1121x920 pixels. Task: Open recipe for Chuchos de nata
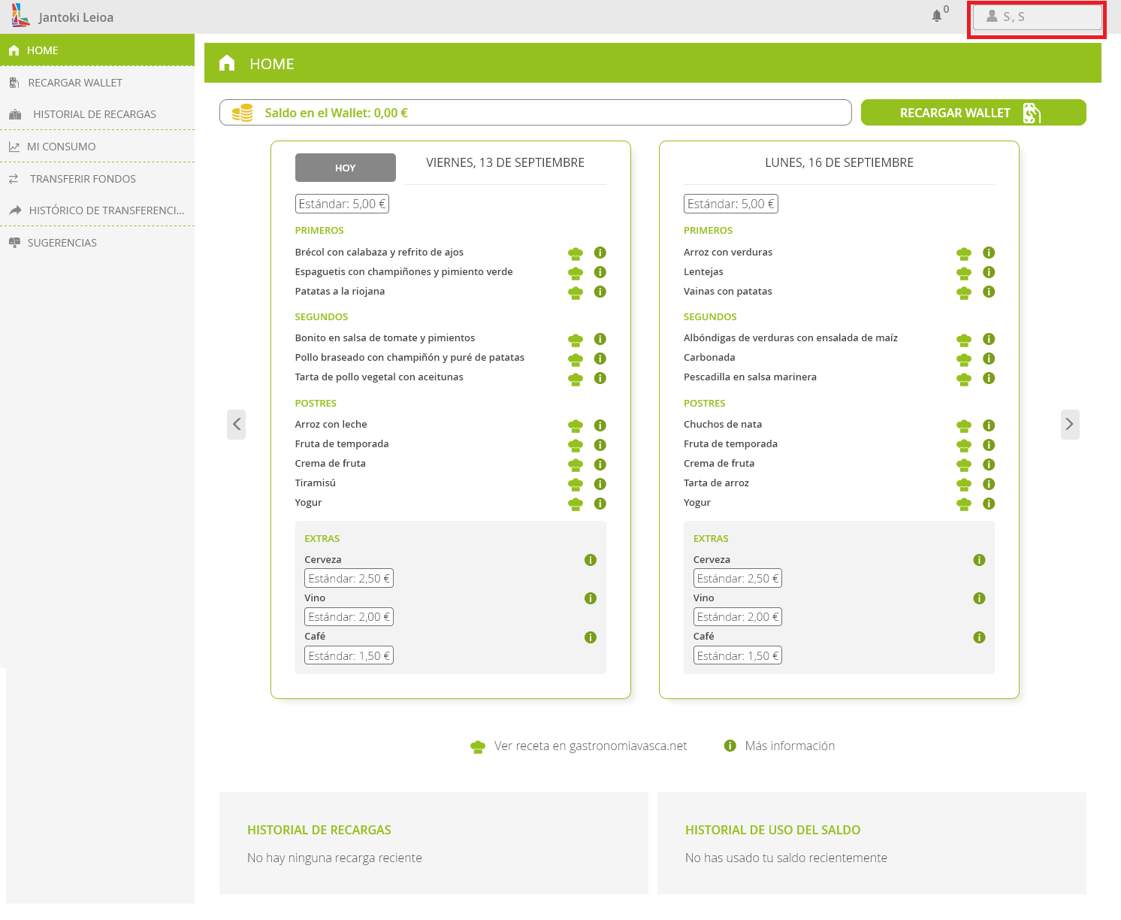pyautogui.click(x=964, y=425)
